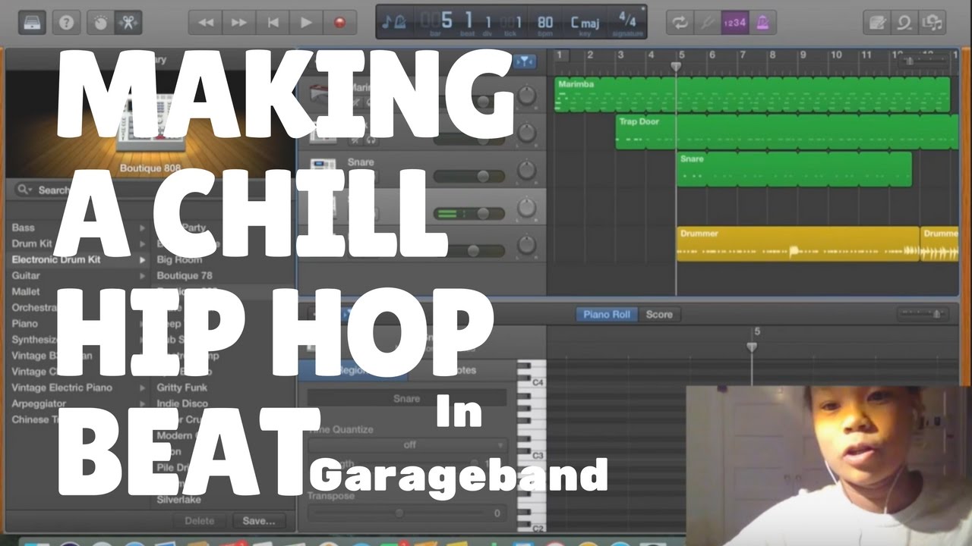Click the tempo value 80
Image resolution: width=972 pixels, height=546 pixels.
pyautogui.click(x=545, y=22)
